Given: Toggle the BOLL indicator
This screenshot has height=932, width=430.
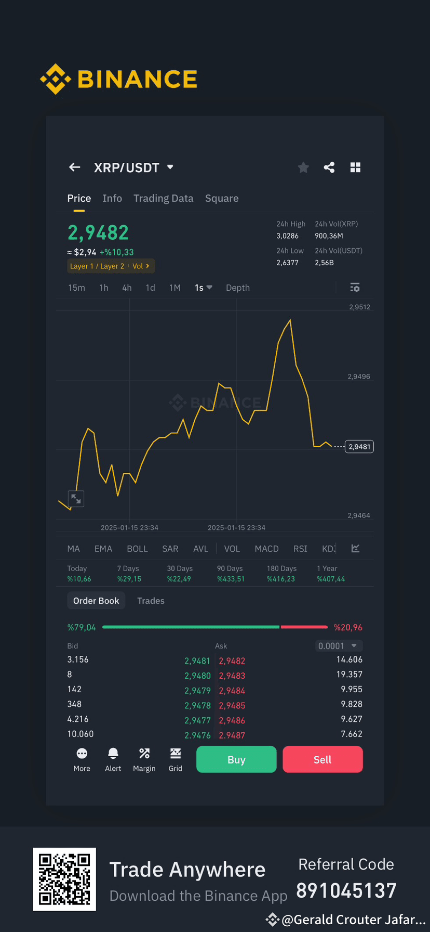Looking at the screenshot, I should pos(138,549).
